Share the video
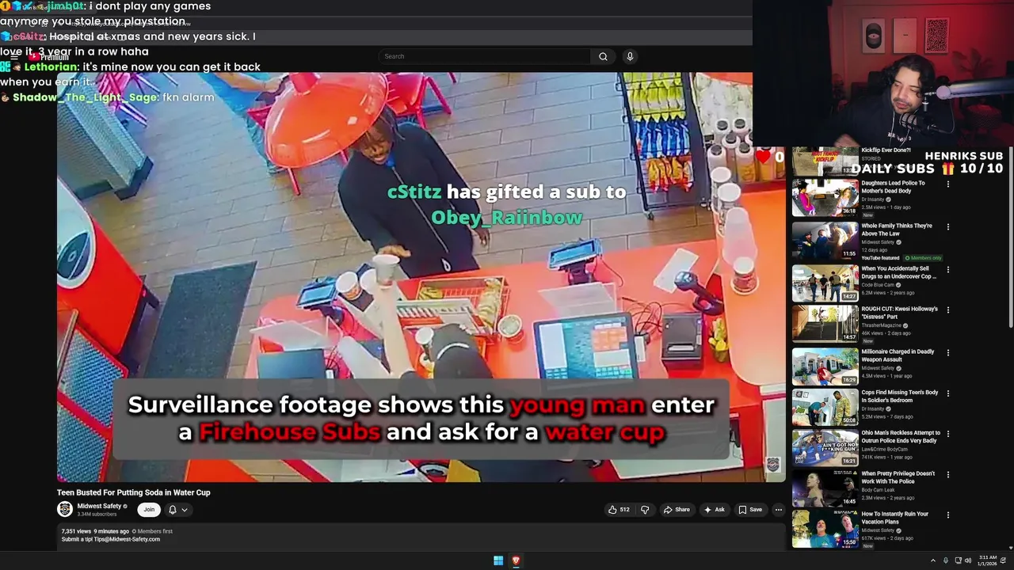 pos(677,510)
